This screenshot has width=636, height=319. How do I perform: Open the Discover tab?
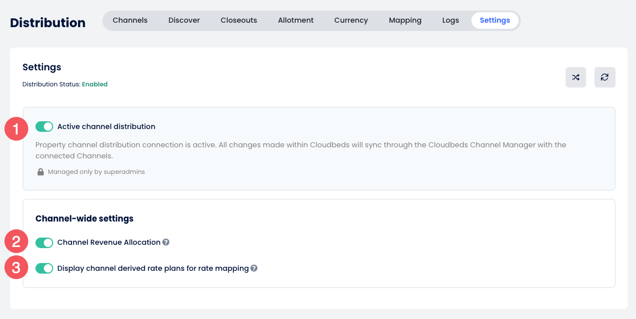[184, 20]
